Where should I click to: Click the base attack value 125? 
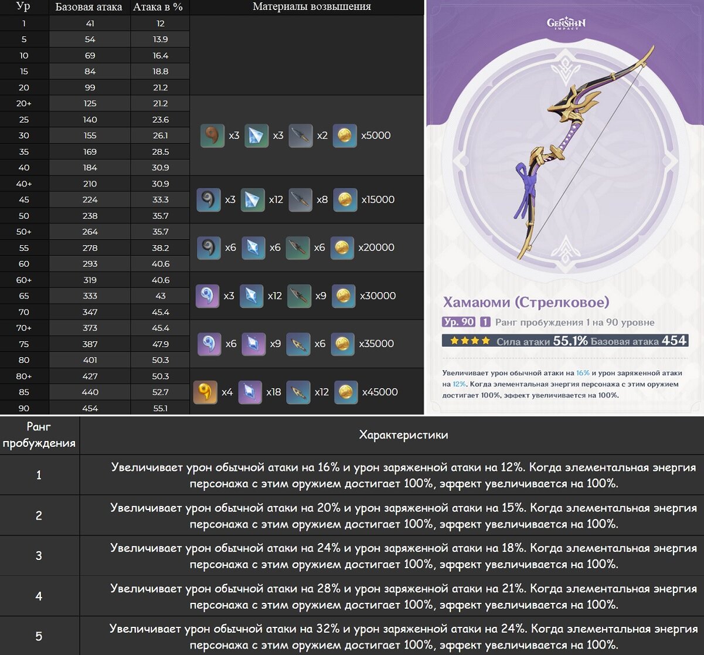point(90,104)
